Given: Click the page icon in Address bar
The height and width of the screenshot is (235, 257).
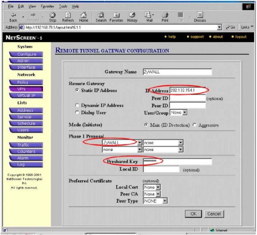Looking at the screenshot, I should point(22,27).
